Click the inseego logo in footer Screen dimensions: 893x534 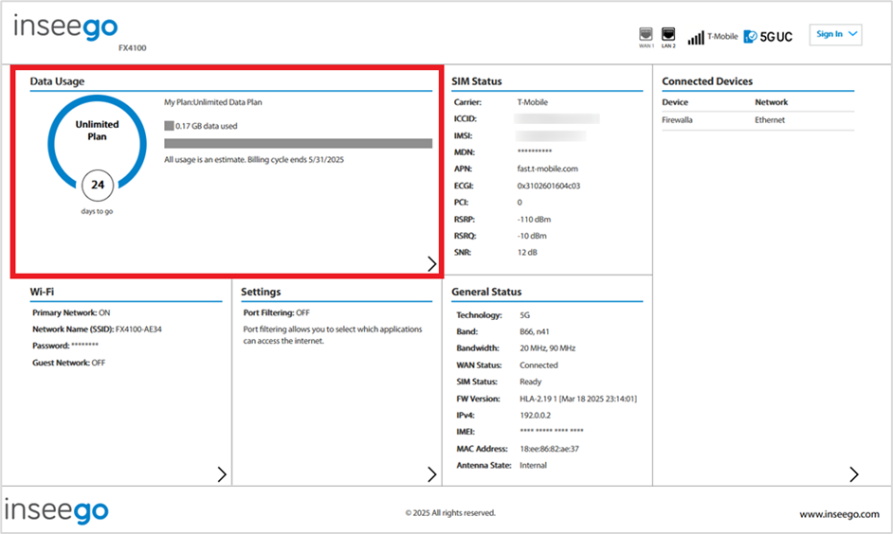[x=56, y=510]
